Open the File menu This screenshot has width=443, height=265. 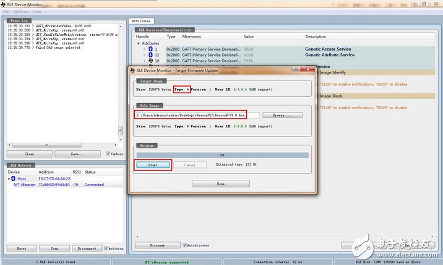click(7, 12)
